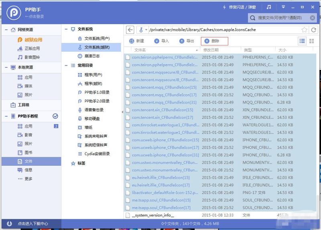The image size is (321, 230).
Task: Open PP助手1.0目录
Action: 94,92
